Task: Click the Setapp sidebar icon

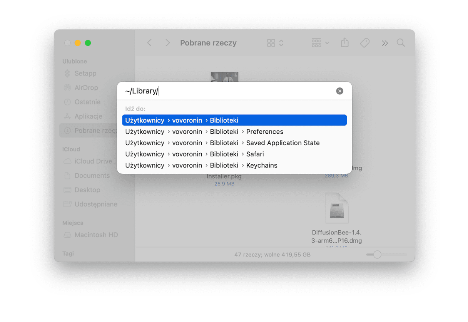Action: [x=67, y=73]
